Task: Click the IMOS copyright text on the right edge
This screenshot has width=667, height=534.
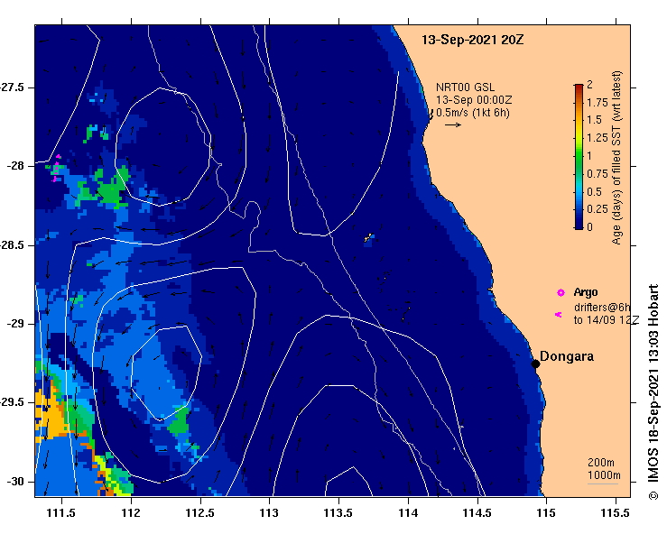Action: point(653,392)
